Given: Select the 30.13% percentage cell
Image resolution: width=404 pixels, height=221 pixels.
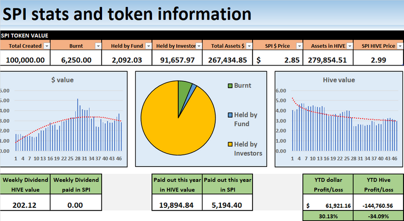Looking at the screenshot, I should (x=328, y=216).
